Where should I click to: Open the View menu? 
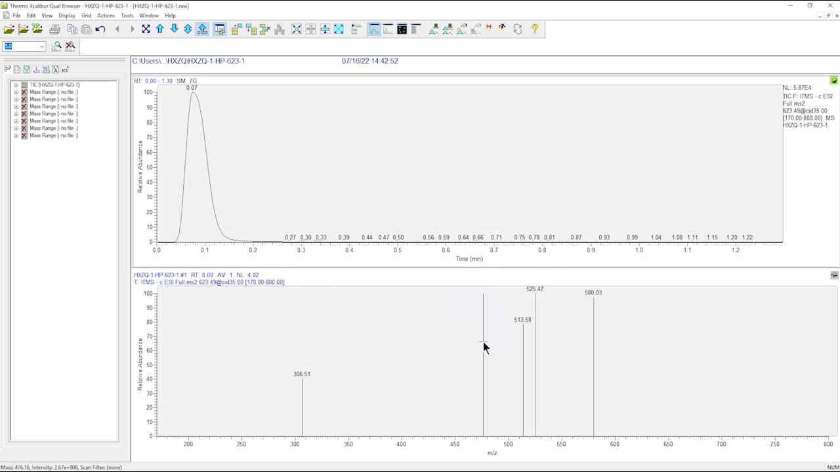pyautogui.click(x=47, y=15)
